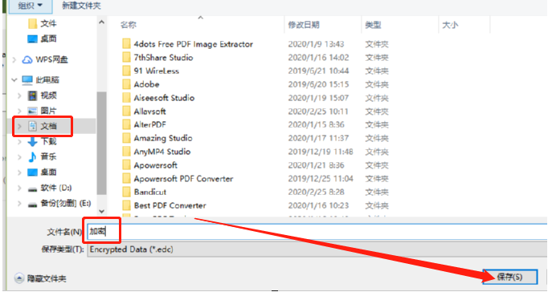Open the 组织 menu
548x292 pixels.
tap(31, 6)
